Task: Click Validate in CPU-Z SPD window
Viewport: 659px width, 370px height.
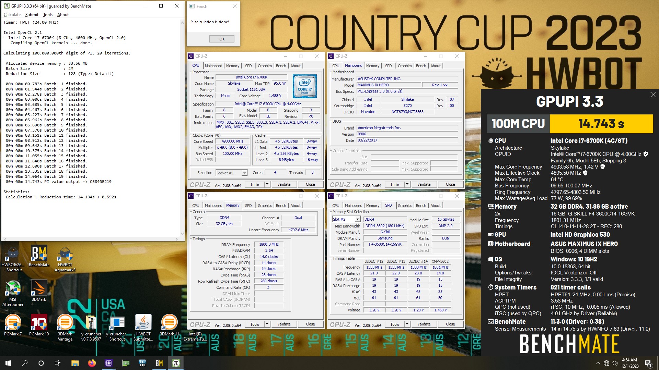Action: coord(424,324)
